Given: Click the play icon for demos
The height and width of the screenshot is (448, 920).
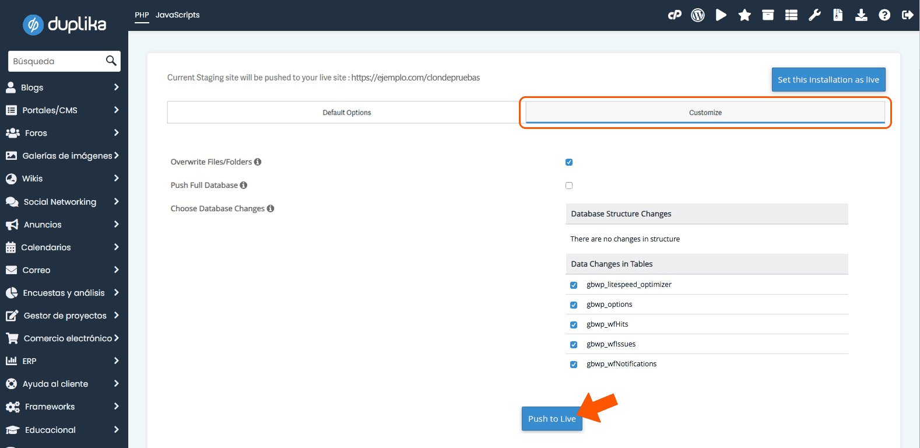Looking at the screenshot, I should 721,15.
